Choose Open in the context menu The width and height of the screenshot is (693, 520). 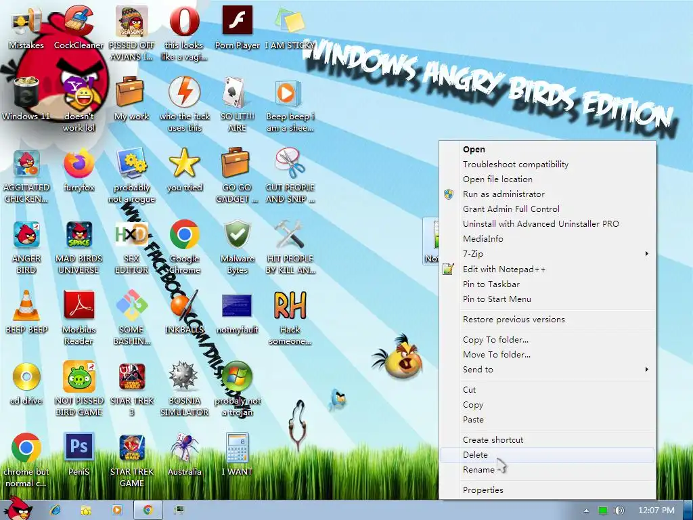pos(547,150)
